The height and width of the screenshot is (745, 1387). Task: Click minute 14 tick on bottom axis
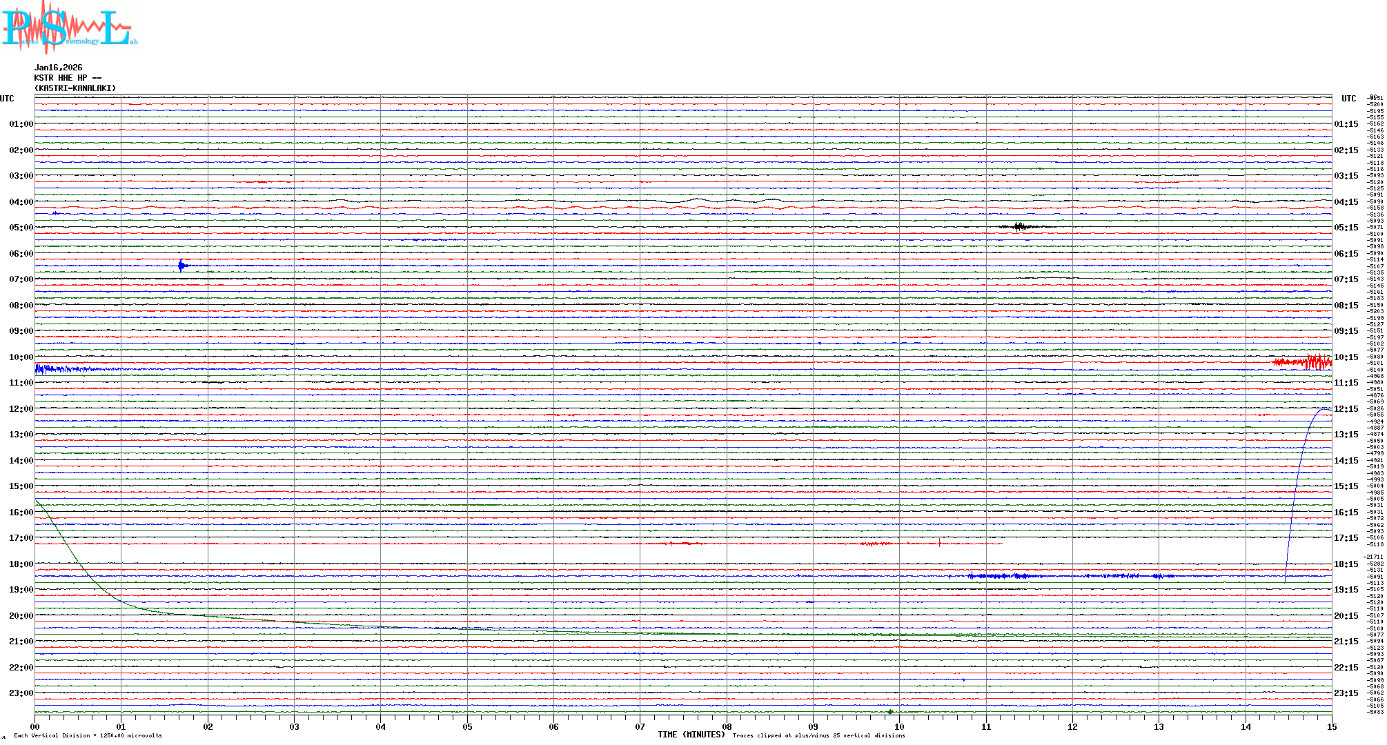pos(1246,726)
